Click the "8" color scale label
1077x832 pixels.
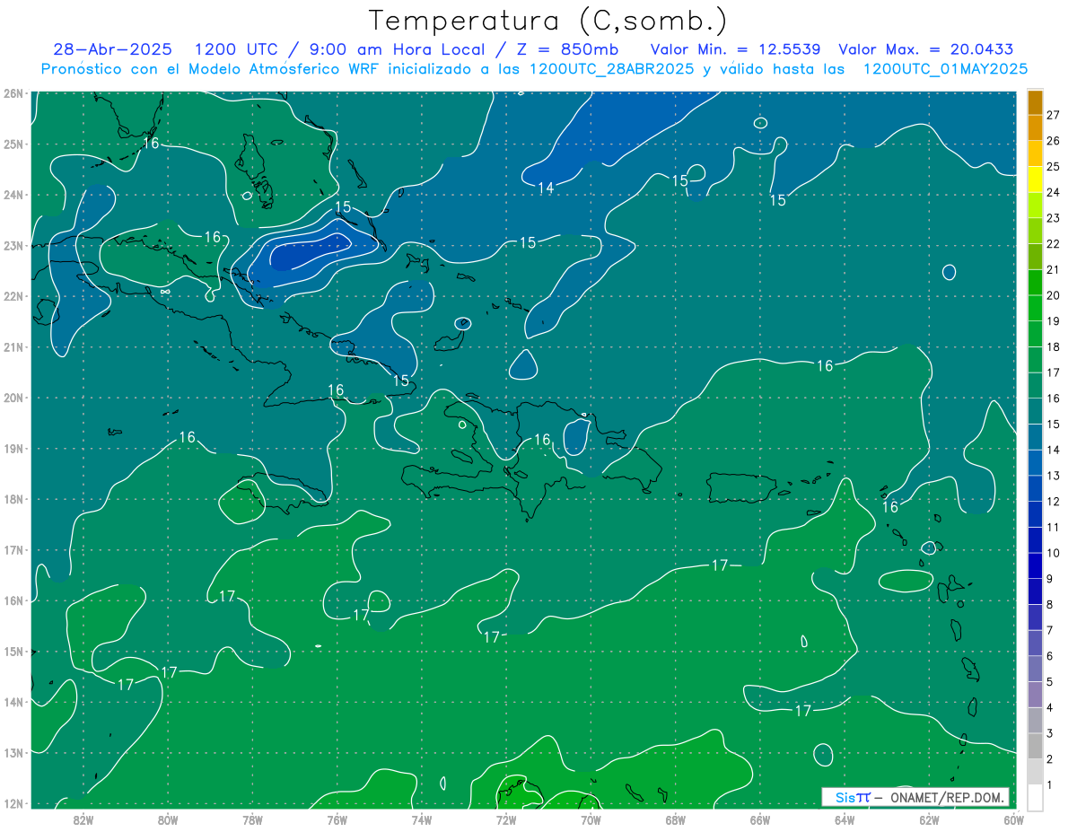1050,605
